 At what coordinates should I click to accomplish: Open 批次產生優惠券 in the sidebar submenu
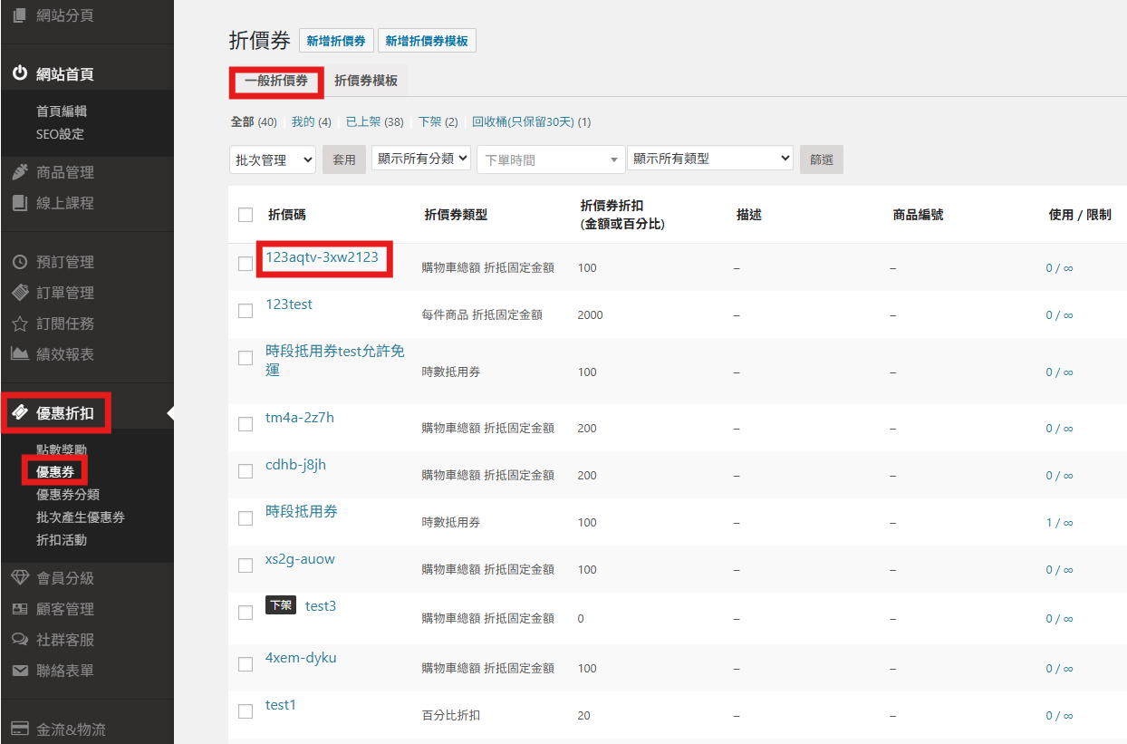pyautogui.click(x=81, y=517)
